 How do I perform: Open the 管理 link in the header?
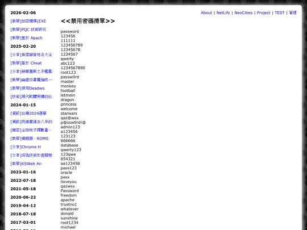coord(293,12)
